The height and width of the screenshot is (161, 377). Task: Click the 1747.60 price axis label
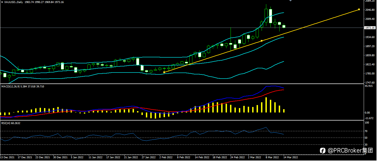(370, 83)
